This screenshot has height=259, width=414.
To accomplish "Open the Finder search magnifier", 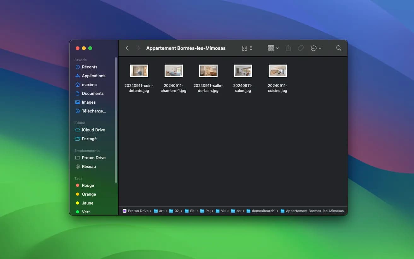I will (x=339, y=48).
